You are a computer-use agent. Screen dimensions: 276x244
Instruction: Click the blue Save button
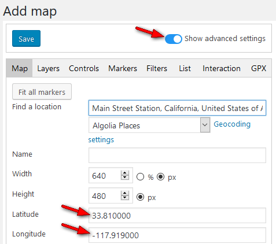click(26, 38)
